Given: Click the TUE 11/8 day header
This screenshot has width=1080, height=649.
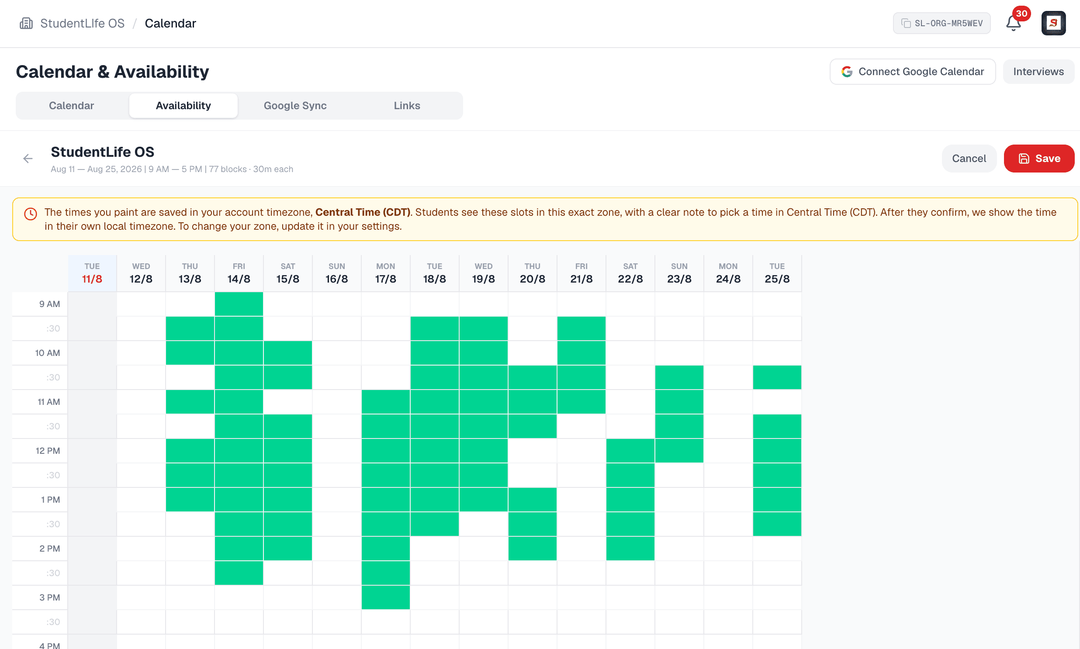Looking at the screenshot, I should coord(92,273).
